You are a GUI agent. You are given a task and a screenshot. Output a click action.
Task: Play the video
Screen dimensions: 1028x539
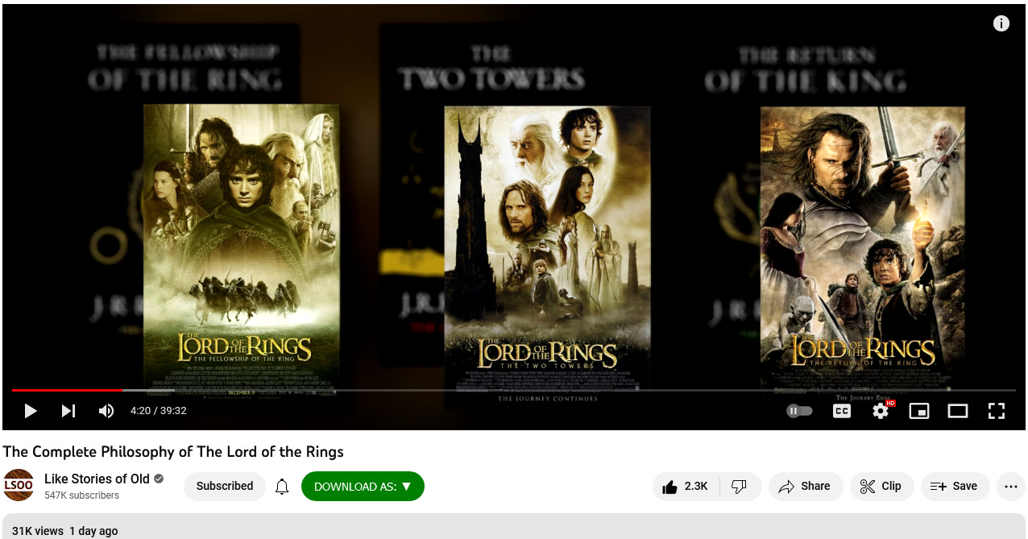tap(31, 411)
